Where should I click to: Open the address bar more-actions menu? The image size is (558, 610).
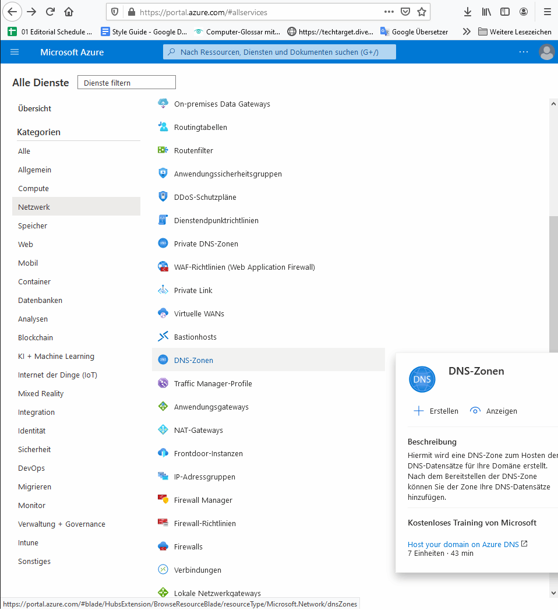coord(389,12)
